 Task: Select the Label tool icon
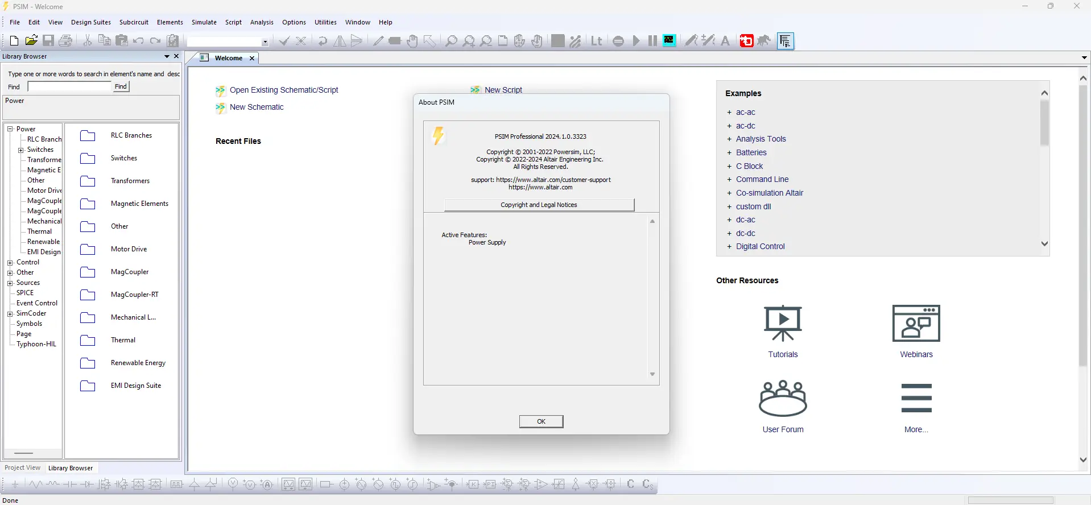pos(395,41)
